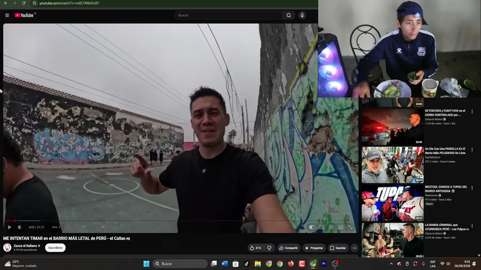Open options menu for LA BANDA CRIMINAL video

click(472, 226)
